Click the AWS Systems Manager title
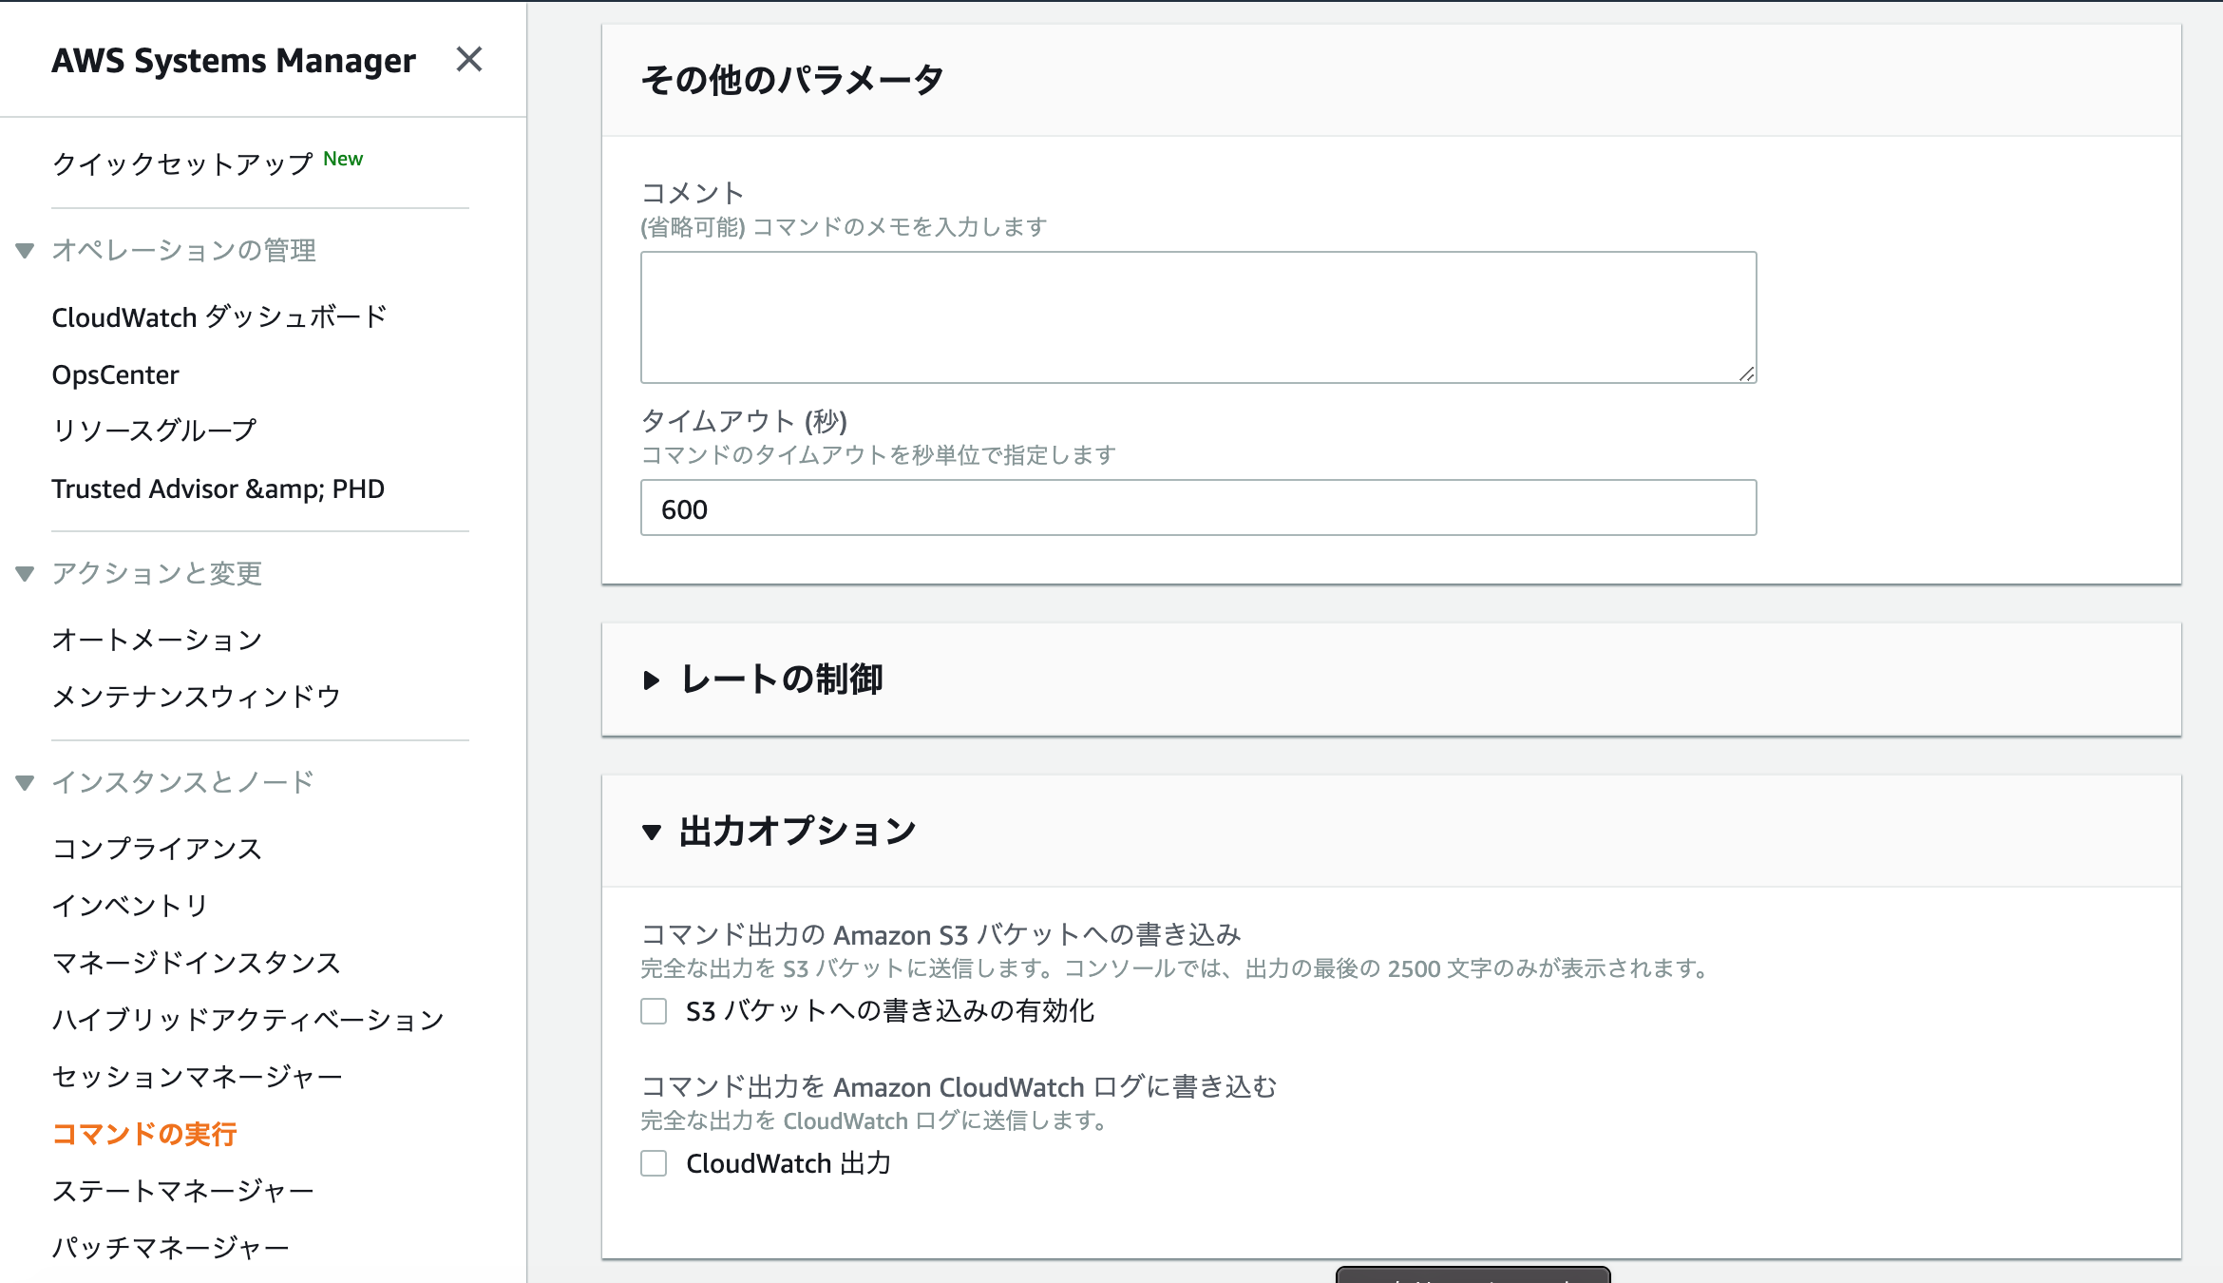 pos(234,60)
